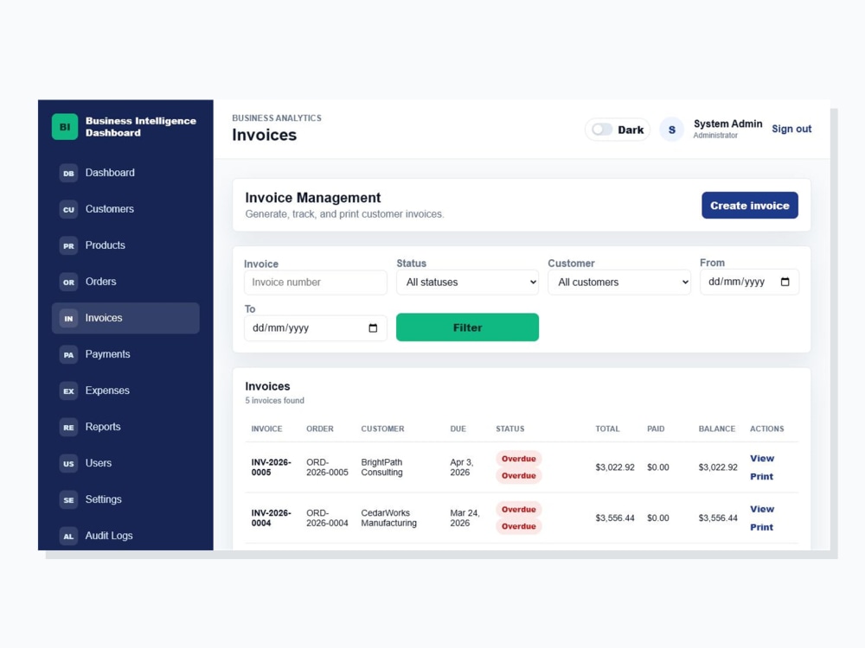The height and width of the screenshot is (648, 865).
Task: Click the $3,022.92 total amount
Action: click(615, 467)
